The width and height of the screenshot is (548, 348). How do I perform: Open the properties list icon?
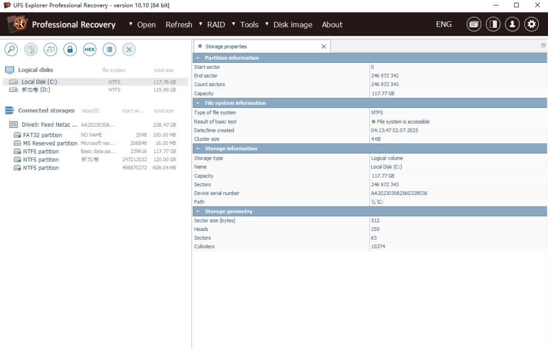point(109,49)
